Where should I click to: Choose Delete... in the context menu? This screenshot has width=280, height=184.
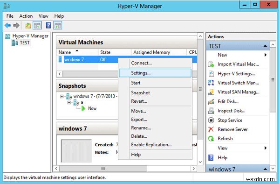[x=155, y=136]
